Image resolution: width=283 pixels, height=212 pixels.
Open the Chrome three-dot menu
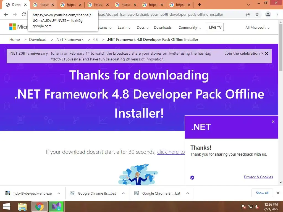(277, 14)
